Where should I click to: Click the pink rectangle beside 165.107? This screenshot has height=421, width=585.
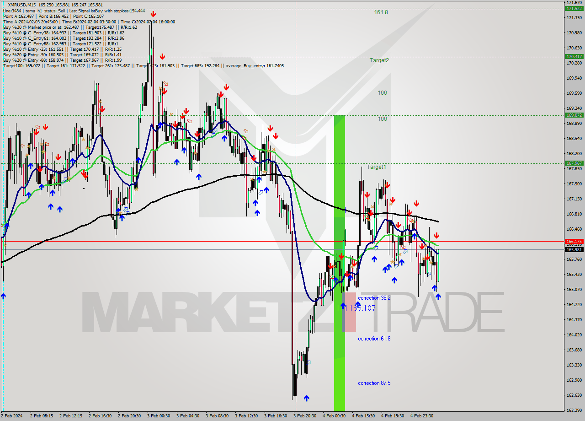349,312
